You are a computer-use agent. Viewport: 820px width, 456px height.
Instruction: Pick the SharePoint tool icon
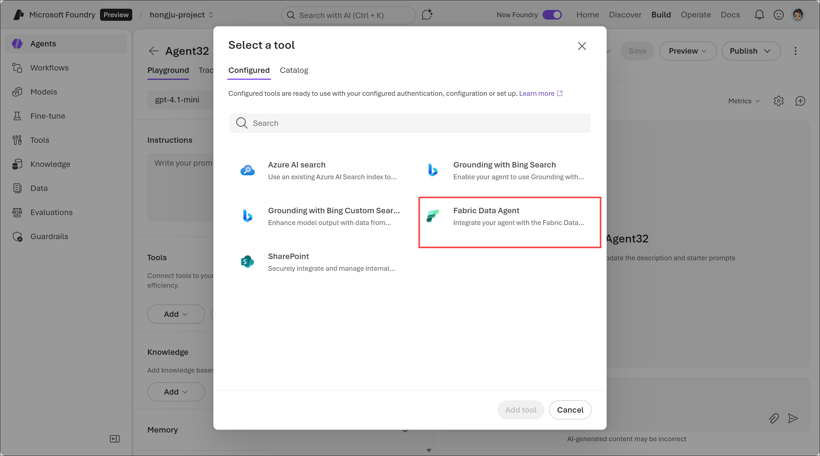coord(247,261)
